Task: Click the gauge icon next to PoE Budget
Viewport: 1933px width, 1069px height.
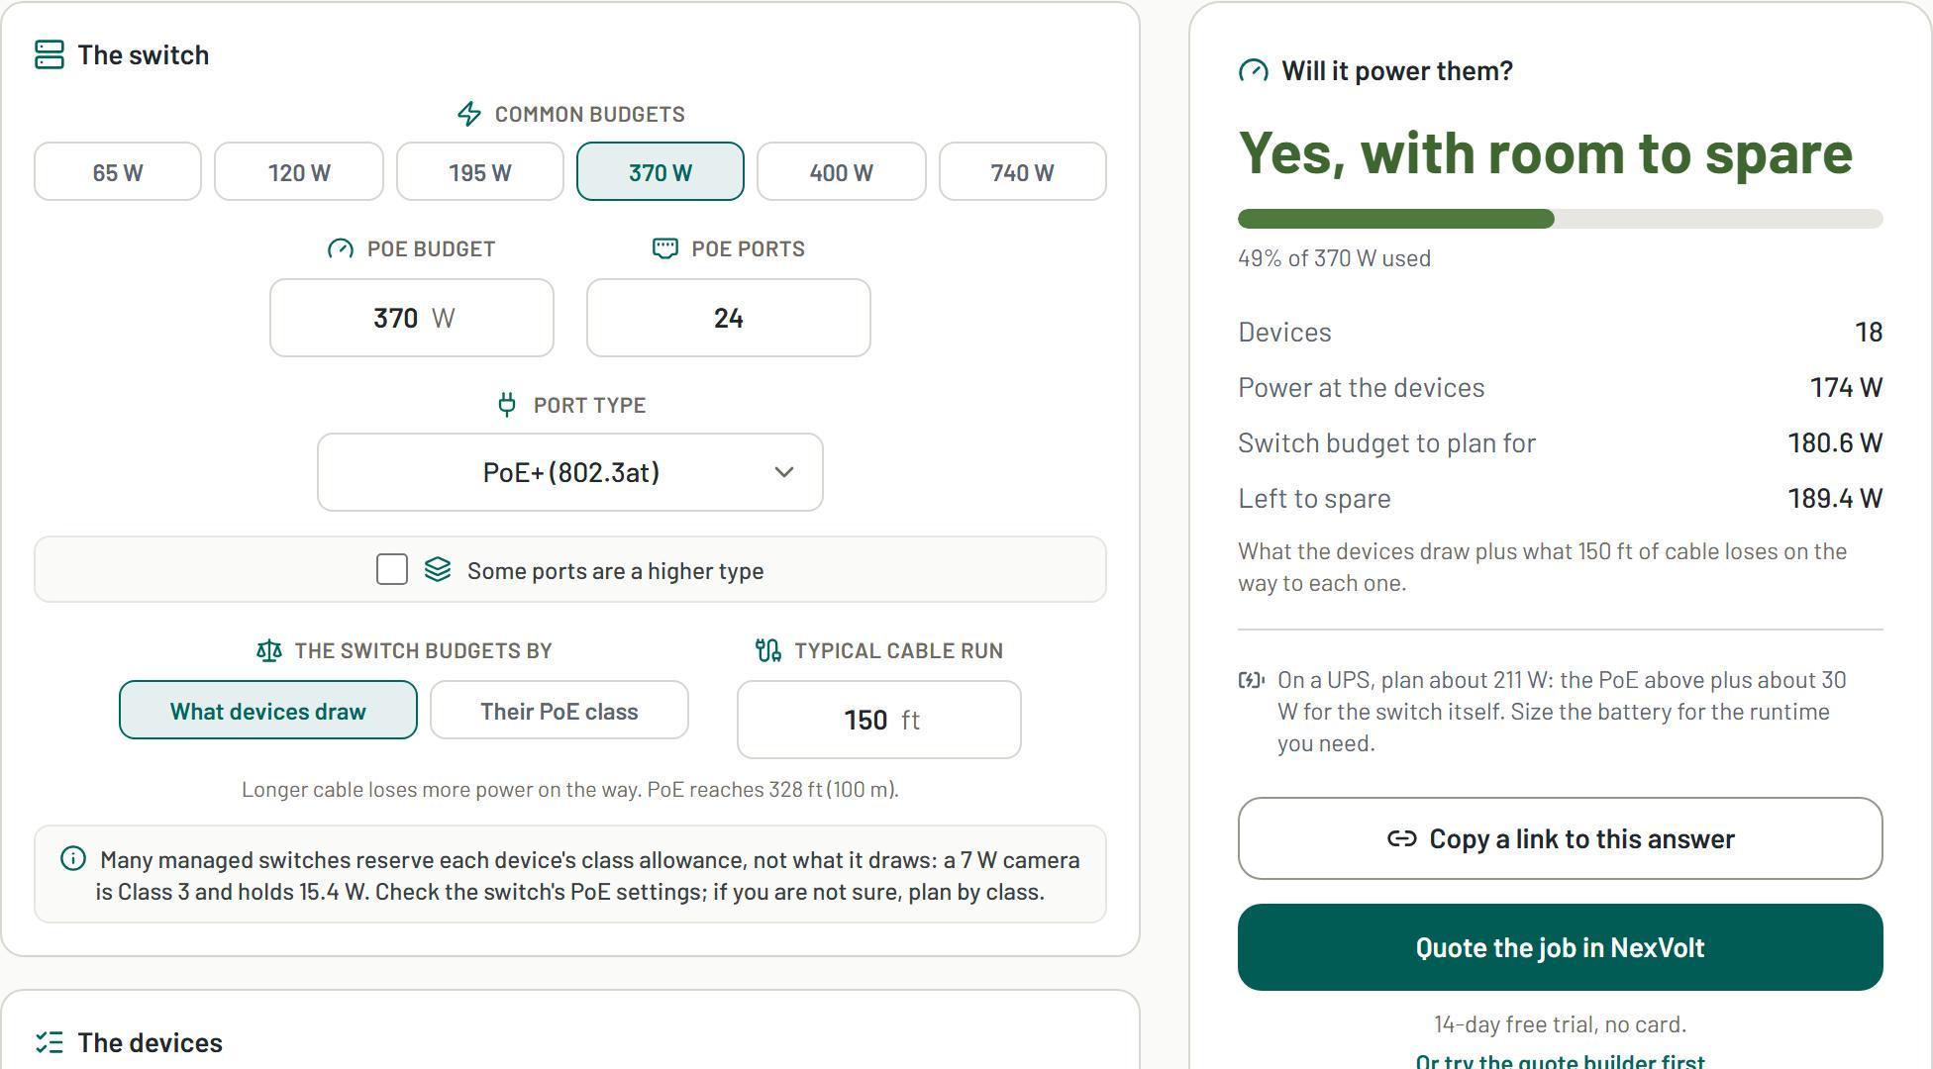Action: tap(341, 248)
